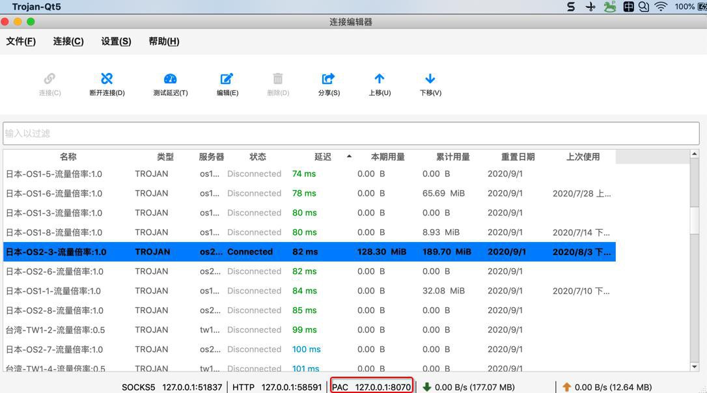Open the 设置(S) menu

[116, 42]
